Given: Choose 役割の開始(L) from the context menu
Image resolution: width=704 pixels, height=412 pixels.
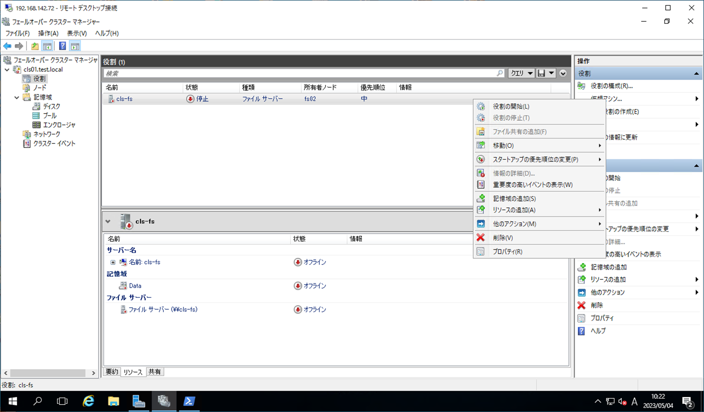Looking at the screenshot, I should pyautogui.click(x=511, y=106).
